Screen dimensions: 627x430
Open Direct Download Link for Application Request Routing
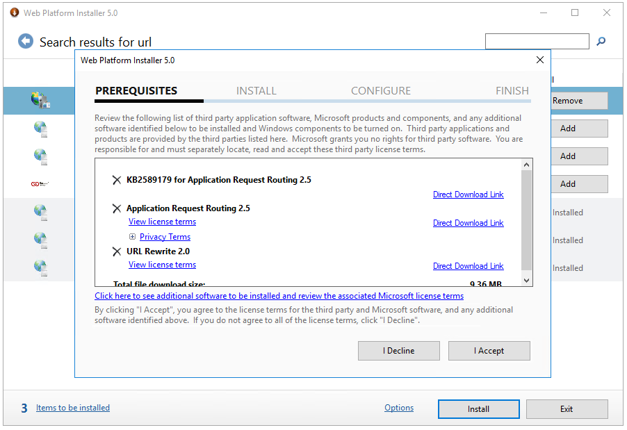(x=468, y=223)
